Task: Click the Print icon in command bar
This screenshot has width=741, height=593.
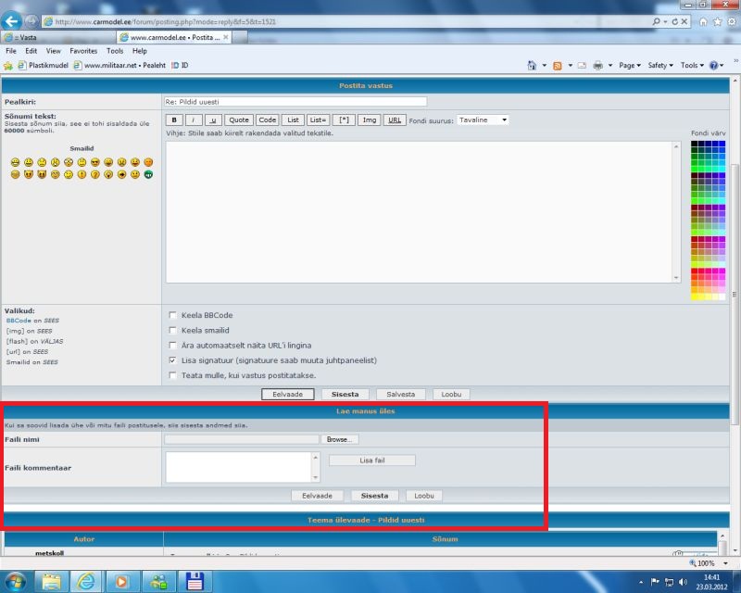Action: coord(598,66)
